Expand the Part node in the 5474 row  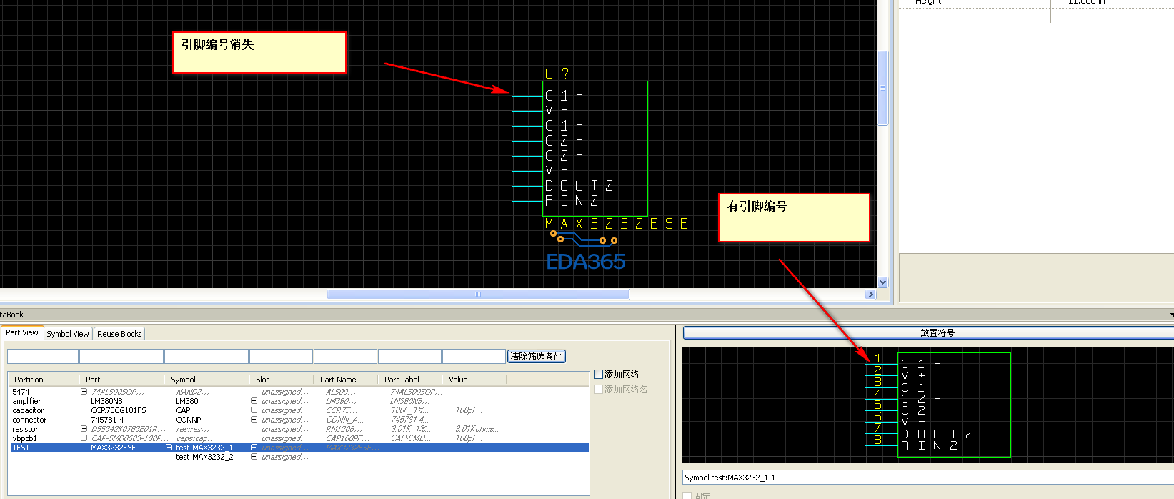84,392
